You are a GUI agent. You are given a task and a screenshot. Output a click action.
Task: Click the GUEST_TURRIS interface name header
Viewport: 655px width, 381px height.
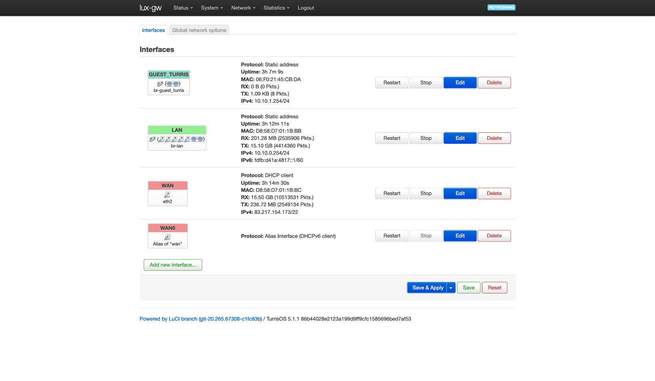pos(169,75)
